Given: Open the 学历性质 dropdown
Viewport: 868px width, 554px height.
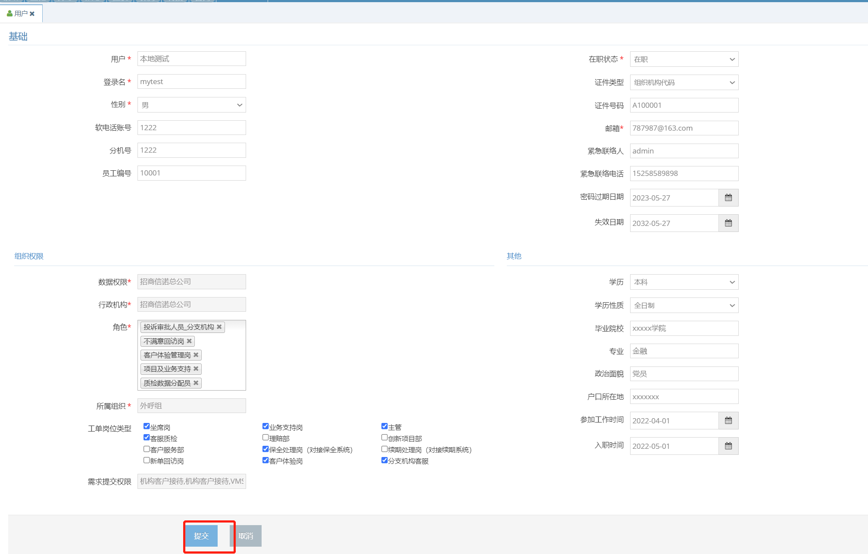Looking at the screenshot, I should pos(684,305).
